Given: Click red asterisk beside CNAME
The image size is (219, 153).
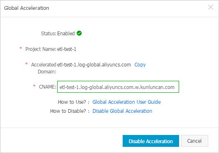Looking at the screenshot, I should click(34, 86).
